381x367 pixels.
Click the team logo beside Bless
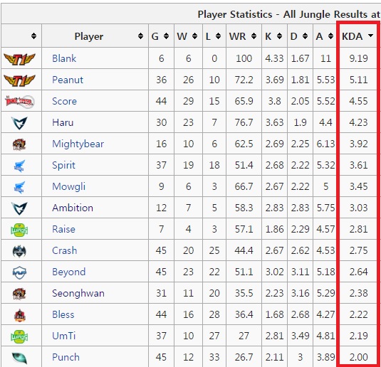coord(19,315)
